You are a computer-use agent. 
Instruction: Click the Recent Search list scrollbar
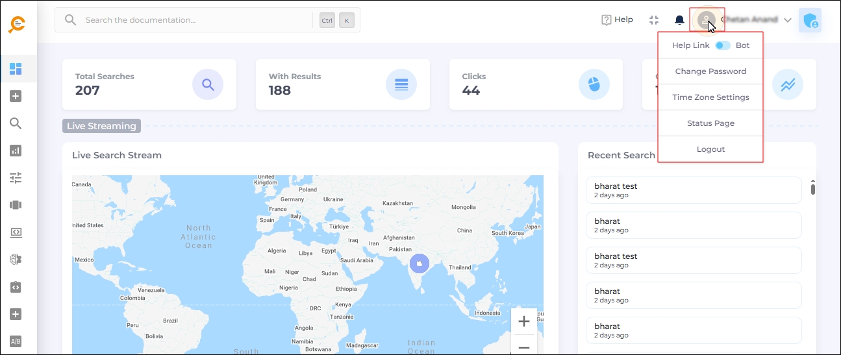click(812, 189)
